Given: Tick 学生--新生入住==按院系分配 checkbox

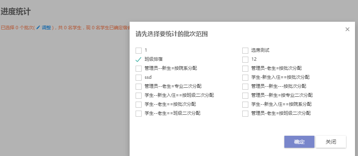Looking at the screenshot, I should click(245, 105).
